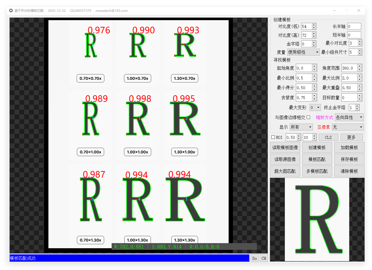Click the template R preview thumbnail

point(317,219)
